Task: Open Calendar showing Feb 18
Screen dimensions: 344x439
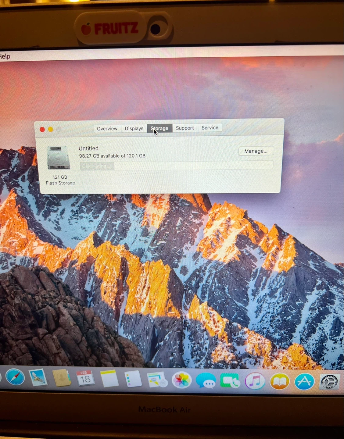Action: coord(85,378)
